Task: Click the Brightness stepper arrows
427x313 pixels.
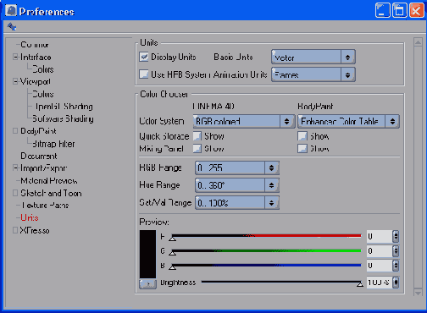Action: click(396, 283)
